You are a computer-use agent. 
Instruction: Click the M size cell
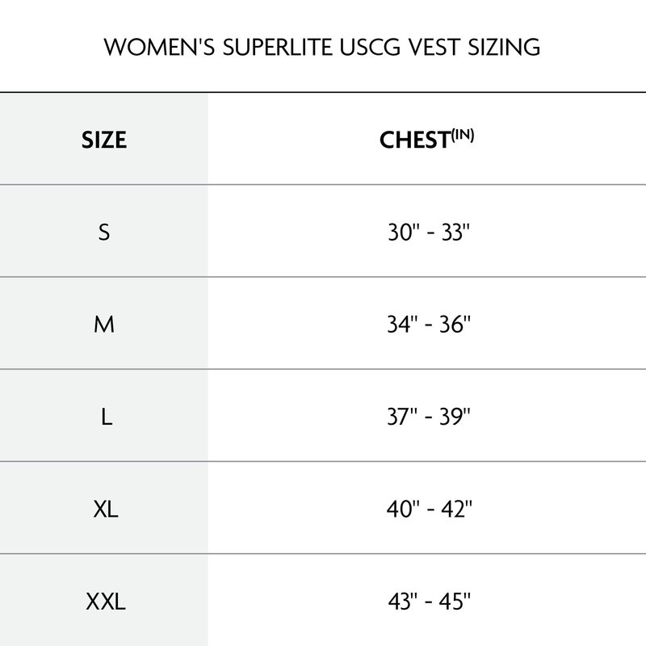(x=104, y=325)
